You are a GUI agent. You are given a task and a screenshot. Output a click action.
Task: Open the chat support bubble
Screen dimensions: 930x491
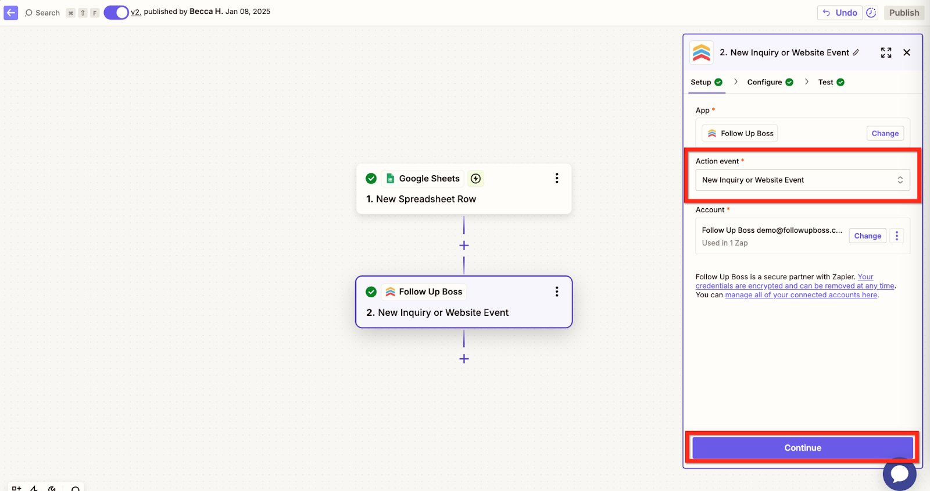(x=899, y=474)
